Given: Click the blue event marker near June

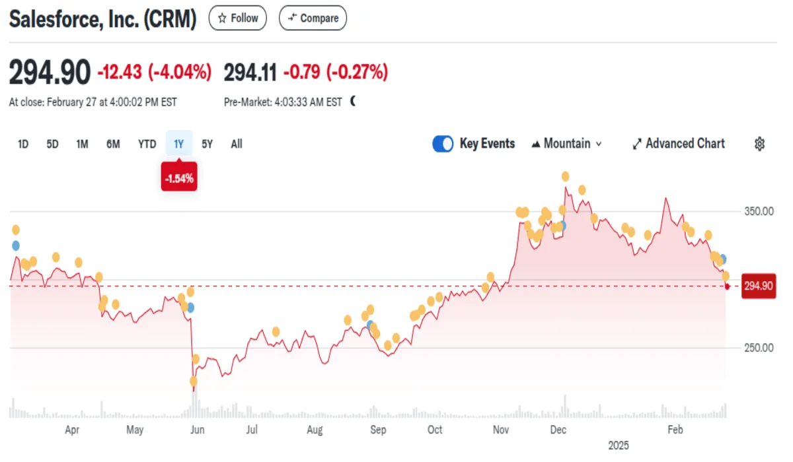Looking at the screenshot, I should 190,307.
